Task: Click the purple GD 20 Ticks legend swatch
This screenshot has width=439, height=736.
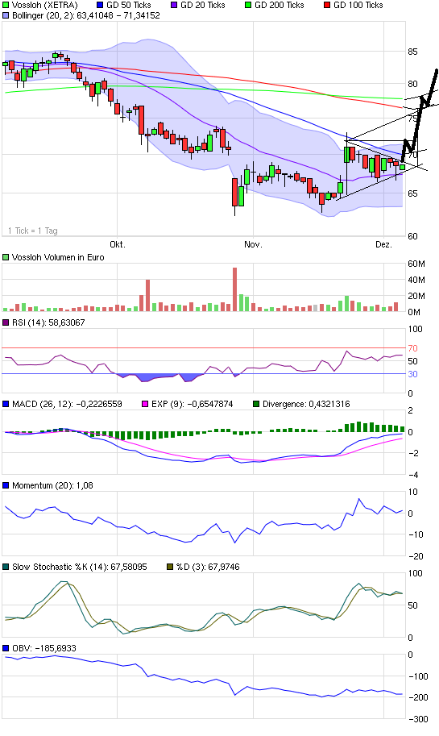Action: 174,5
